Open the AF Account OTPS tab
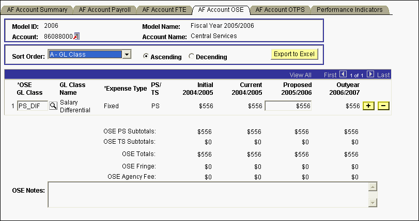Screen dimensions: 419x221 pyautogui.click(x=280, y=10)
